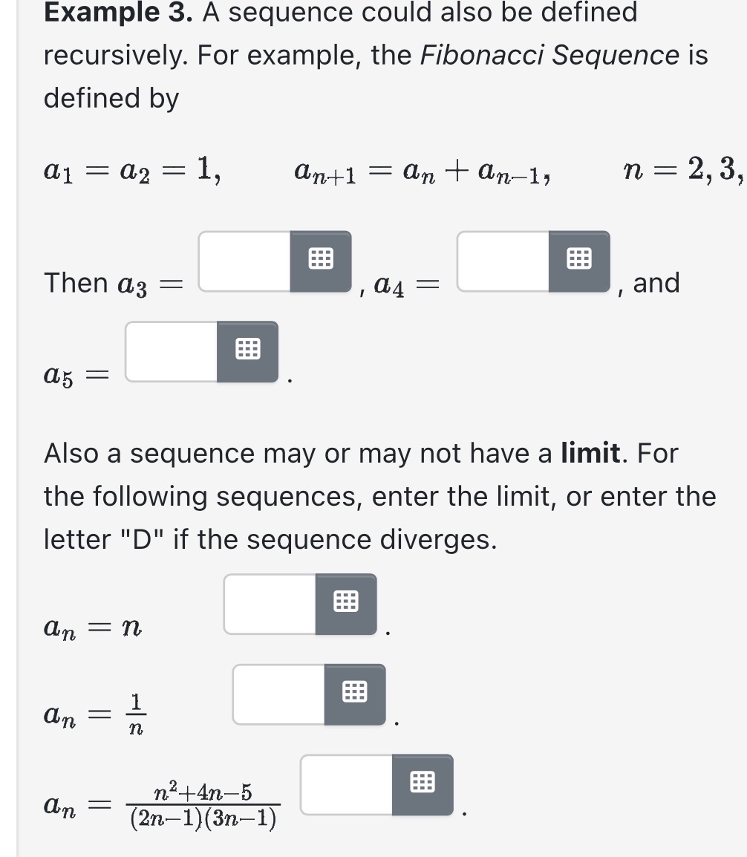Screen dimensions: 747x857
Task: Click inside the a₃ answer box
Action: tap(241, 260)
